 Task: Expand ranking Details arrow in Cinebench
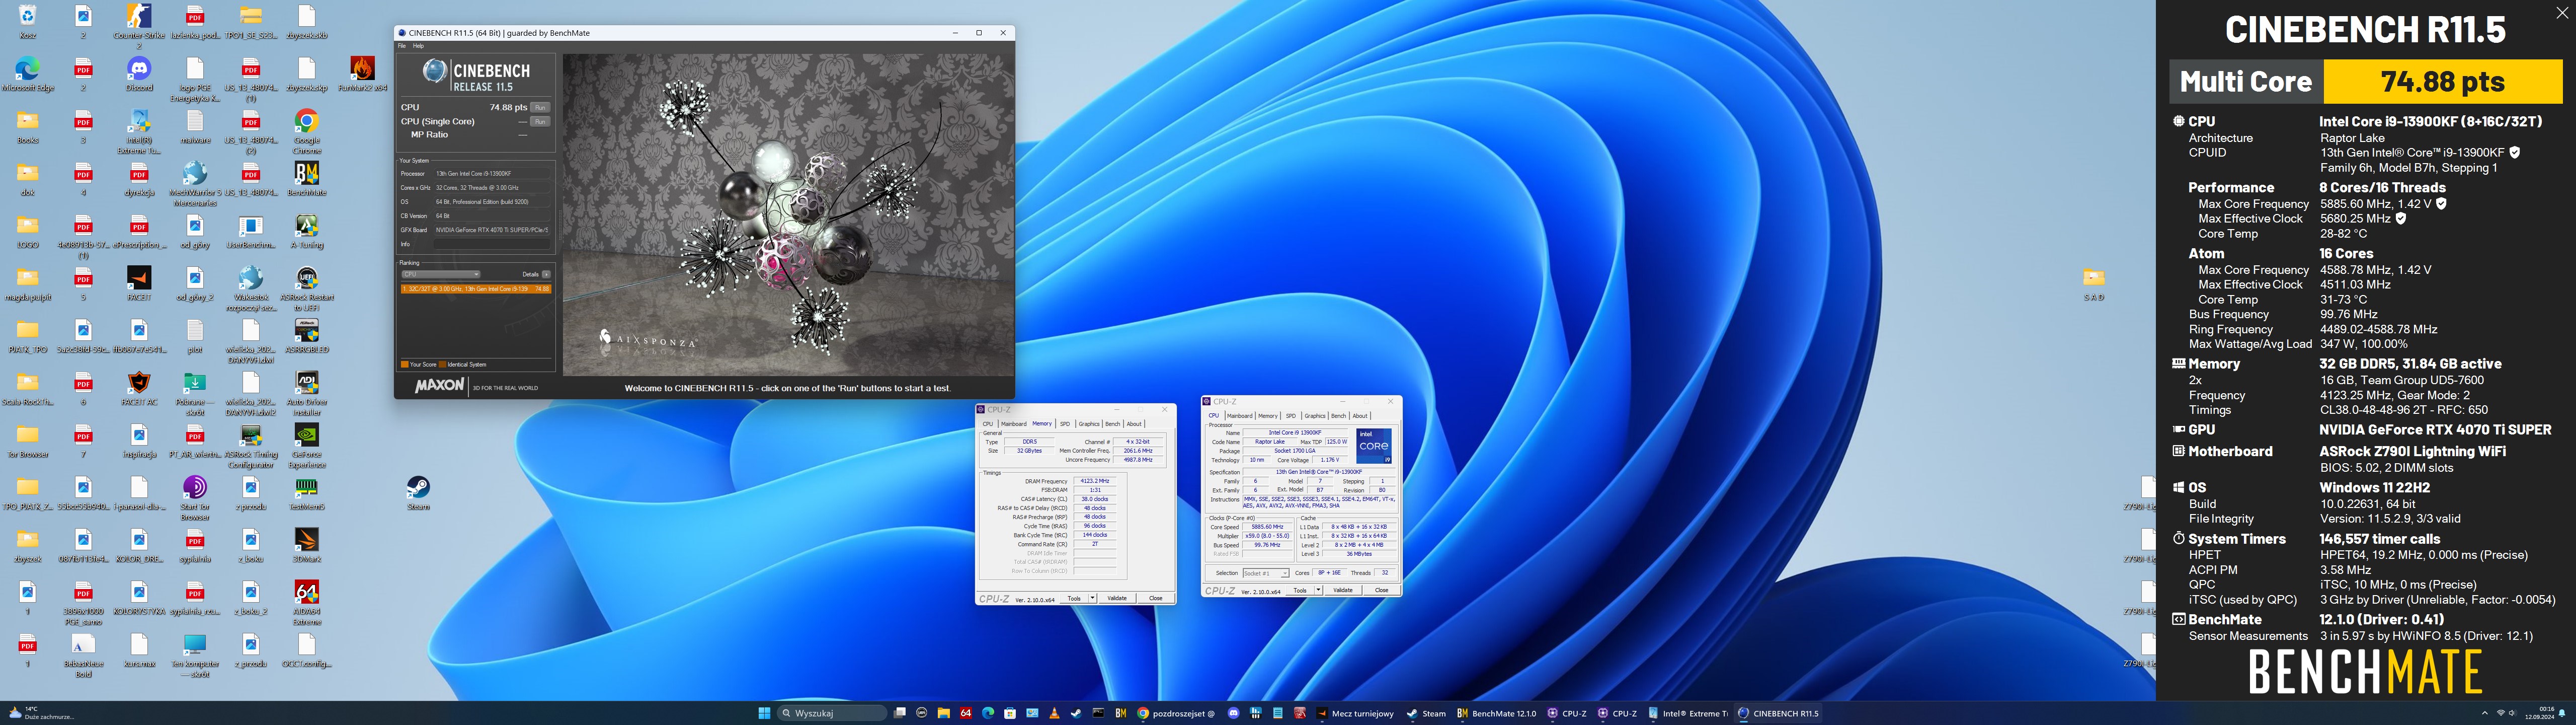click(546, 273)
